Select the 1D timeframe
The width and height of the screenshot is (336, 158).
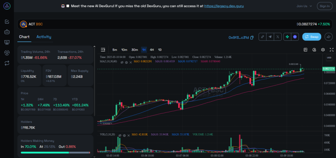click(160, 50)
